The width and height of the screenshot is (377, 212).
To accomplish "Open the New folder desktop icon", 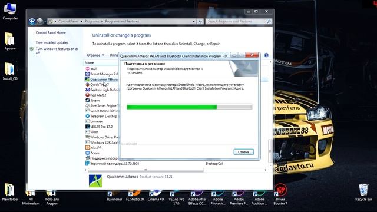I will [x=10, y=192].
